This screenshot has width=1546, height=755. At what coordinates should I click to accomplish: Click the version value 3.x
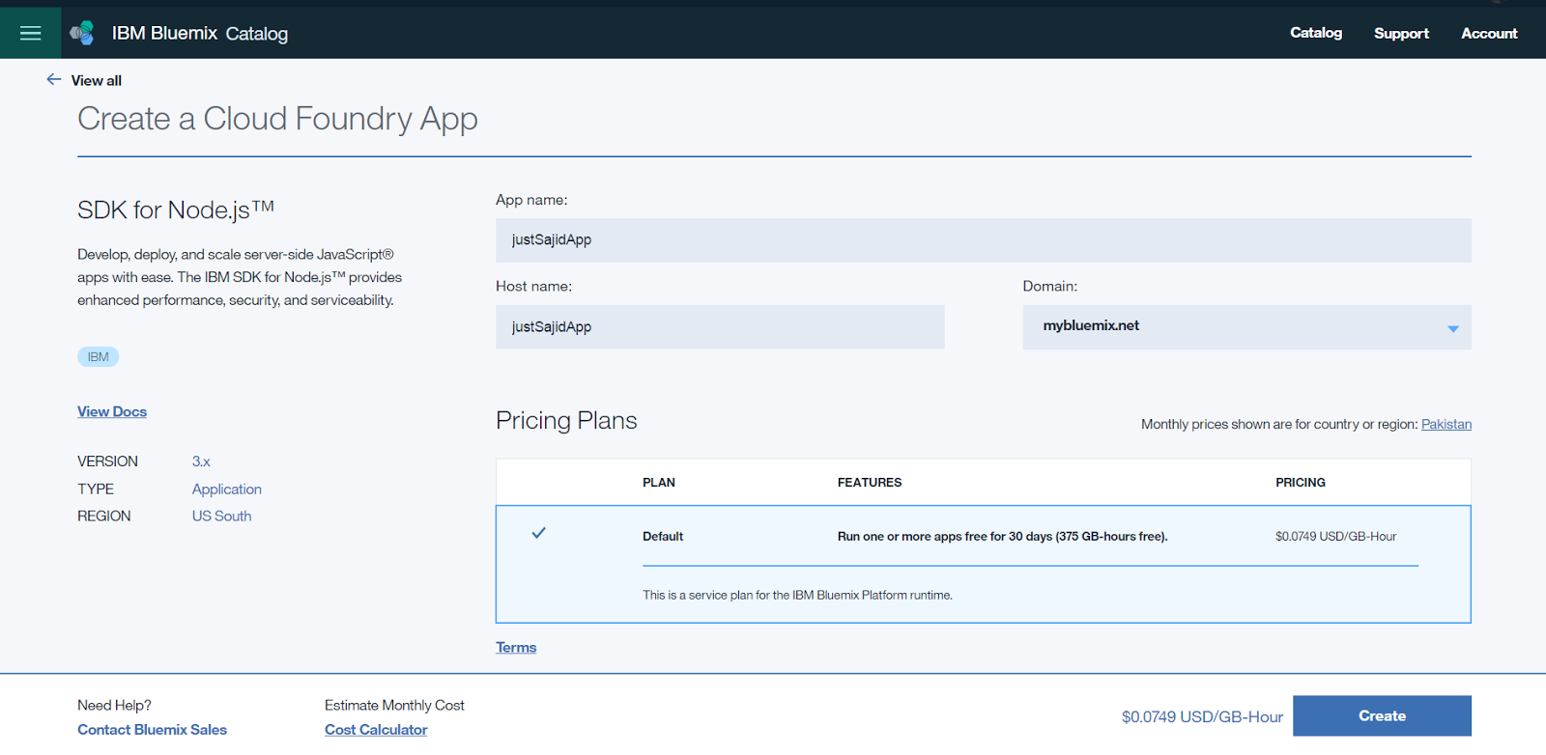[x=201, y=461]
